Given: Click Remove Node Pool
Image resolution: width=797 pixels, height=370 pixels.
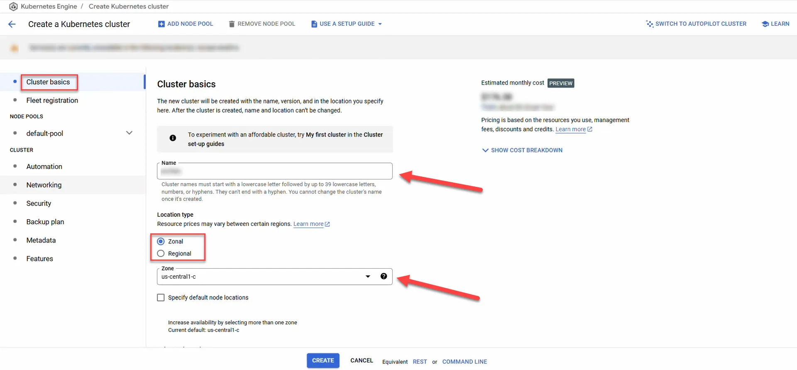Looking at the screenshot, I should [x=262, y=24].
